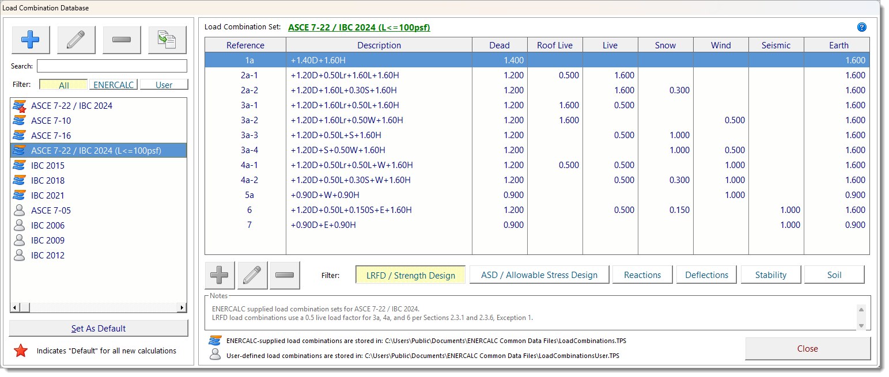Viewport: 889px width, 377px height.
Task: Toggle the User filter button
Action: coord(164,85)
